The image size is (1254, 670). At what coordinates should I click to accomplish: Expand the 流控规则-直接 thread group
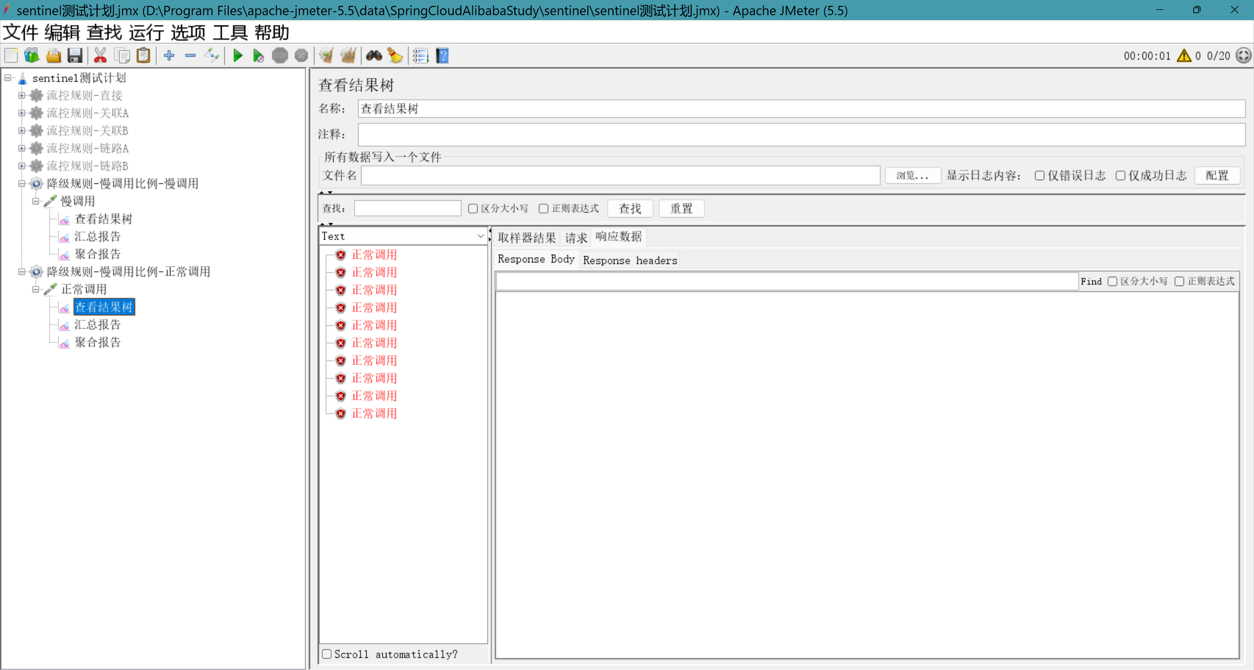pyautogui.click(x=22, y=96)
